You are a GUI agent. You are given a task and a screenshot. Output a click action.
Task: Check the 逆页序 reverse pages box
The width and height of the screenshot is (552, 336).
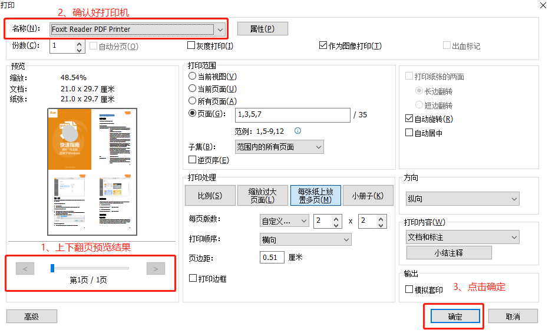(x=192, y=160)
